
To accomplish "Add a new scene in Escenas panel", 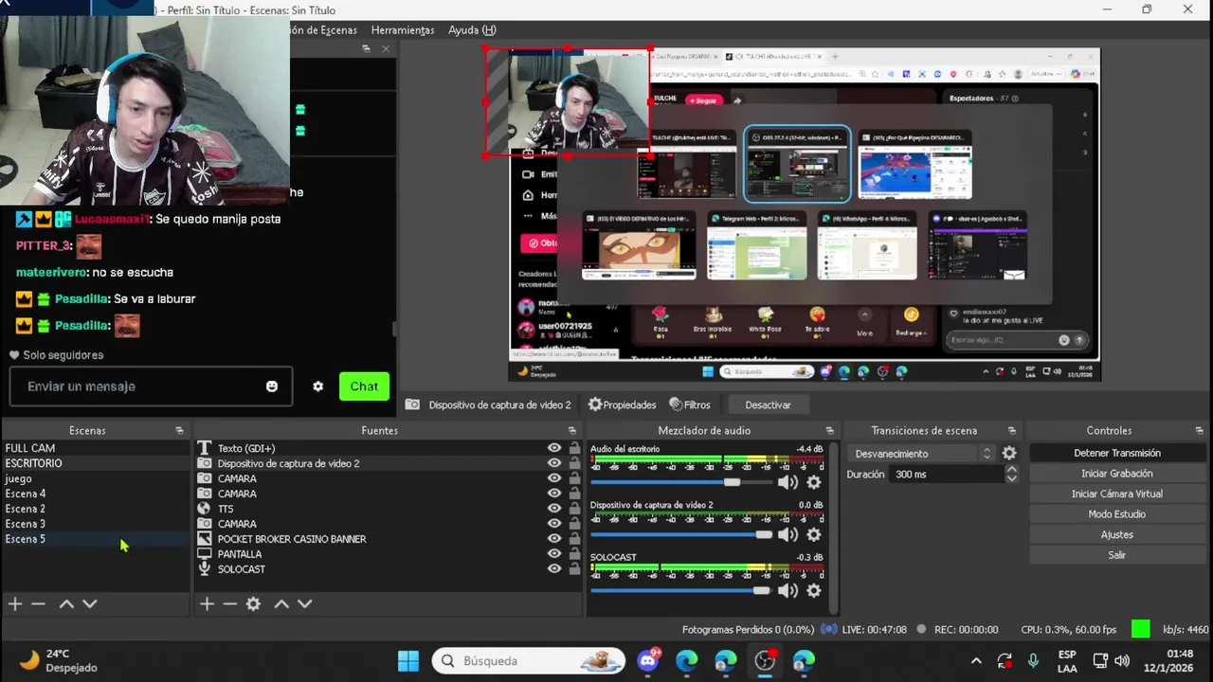I will pyautogui.click(x=15, y=603).
